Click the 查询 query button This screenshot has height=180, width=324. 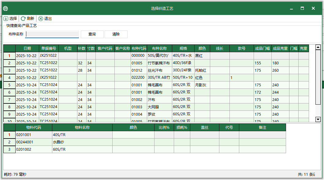[92, 34]
